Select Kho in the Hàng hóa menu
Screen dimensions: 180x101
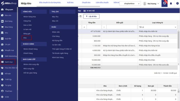(x=25, y=38)
